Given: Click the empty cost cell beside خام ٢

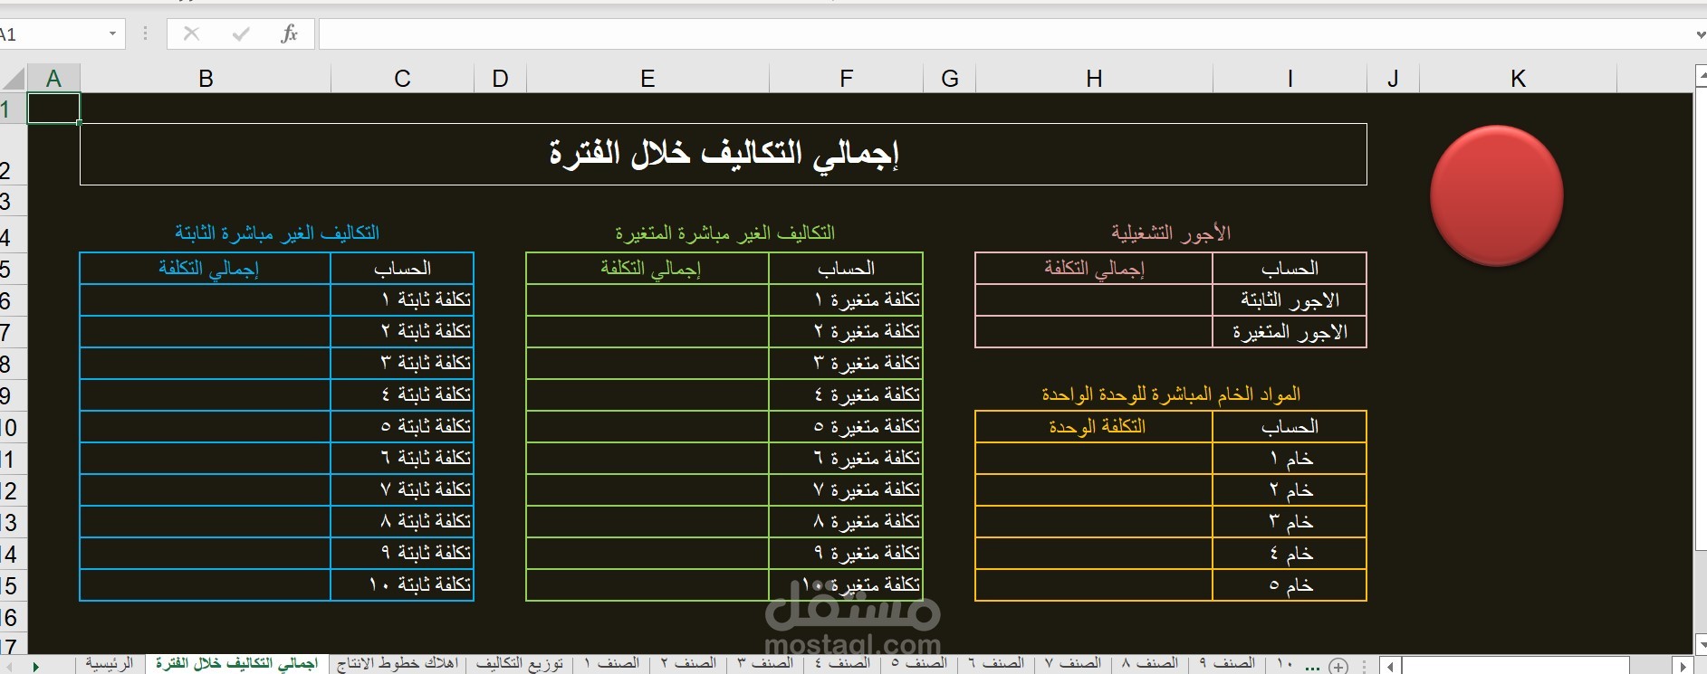Looking at the screenshot, I should (x=1094, y=490).
